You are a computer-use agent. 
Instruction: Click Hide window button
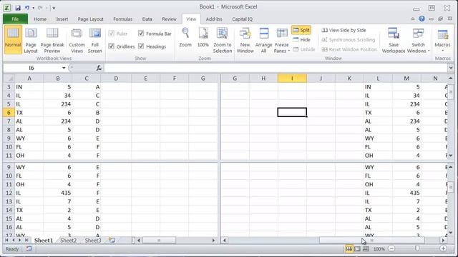tap(302, 40)
